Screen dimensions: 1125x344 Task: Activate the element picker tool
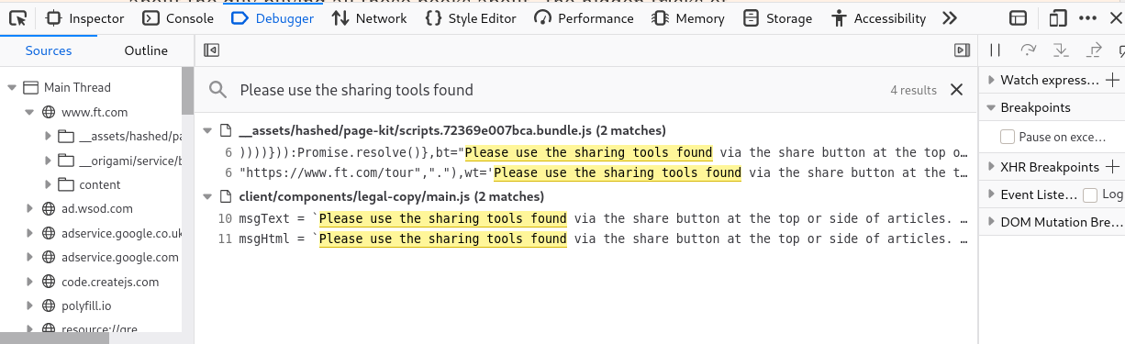[x=17, y=18]
